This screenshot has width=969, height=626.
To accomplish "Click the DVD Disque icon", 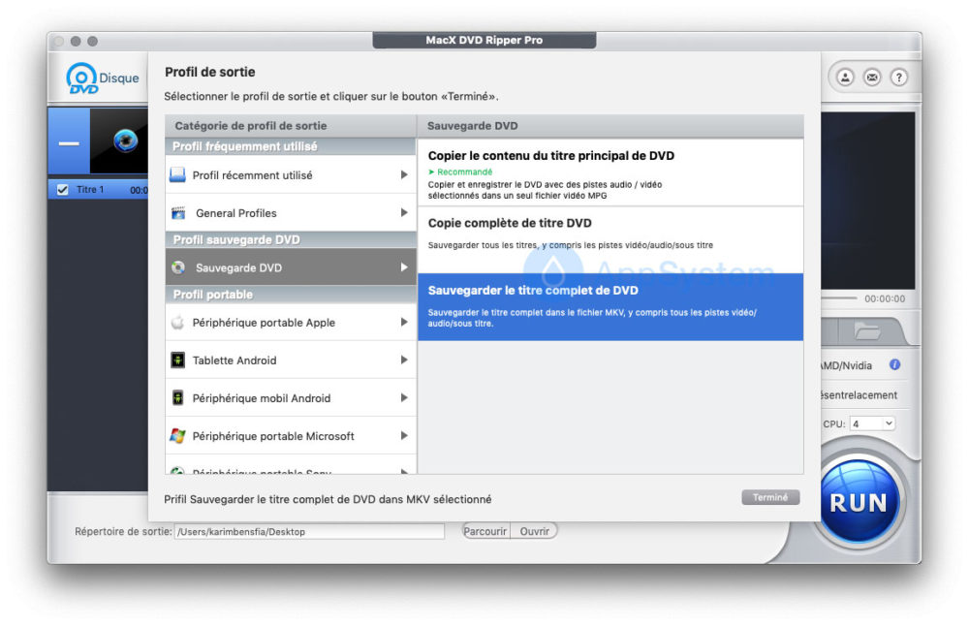I will [83, 78].
